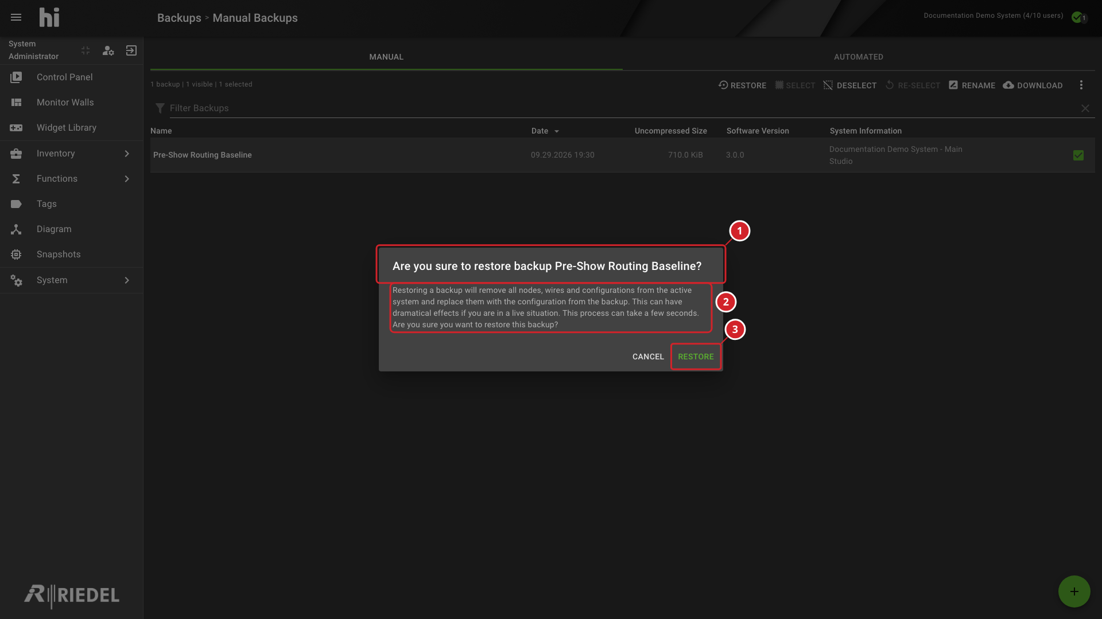Screen dimensions: 1102x619
Task: Click into the Filter Backups field
Action: coord(623,108)
